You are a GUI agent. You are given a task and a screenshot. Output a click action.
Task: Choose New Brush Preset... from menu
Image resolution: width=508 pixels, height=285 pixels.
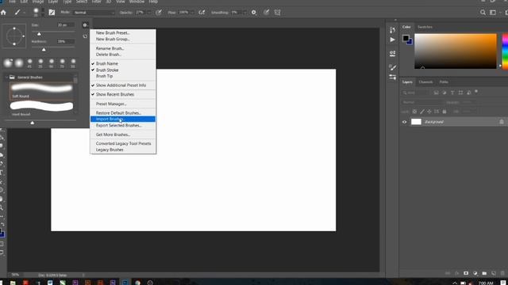coord(113,33)
